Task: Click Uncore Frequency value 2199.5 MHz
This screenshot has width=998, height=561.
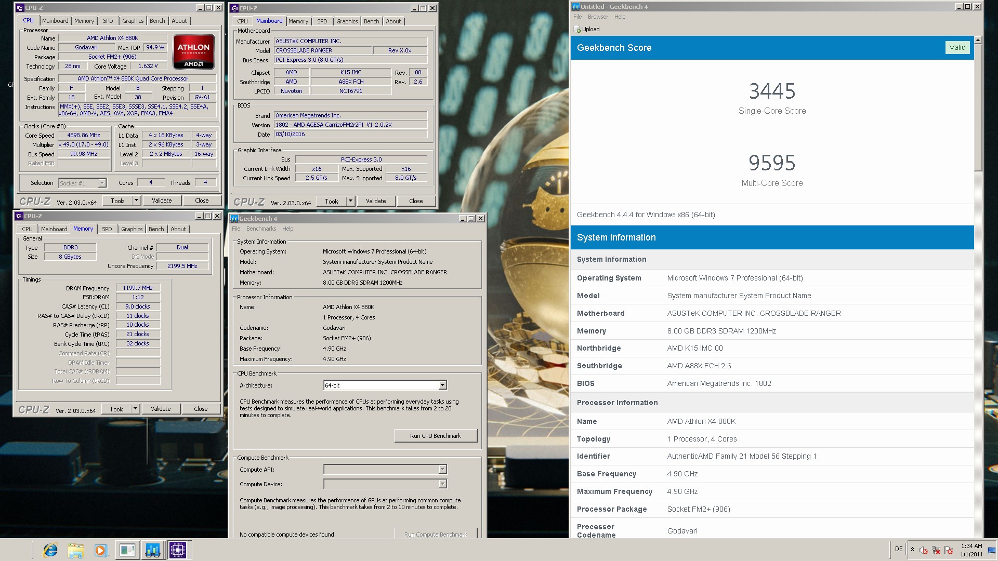Action: (182, 266)
